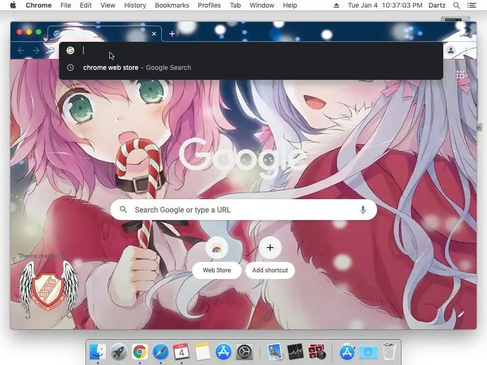Click the Dartz user name

[437, 5]
